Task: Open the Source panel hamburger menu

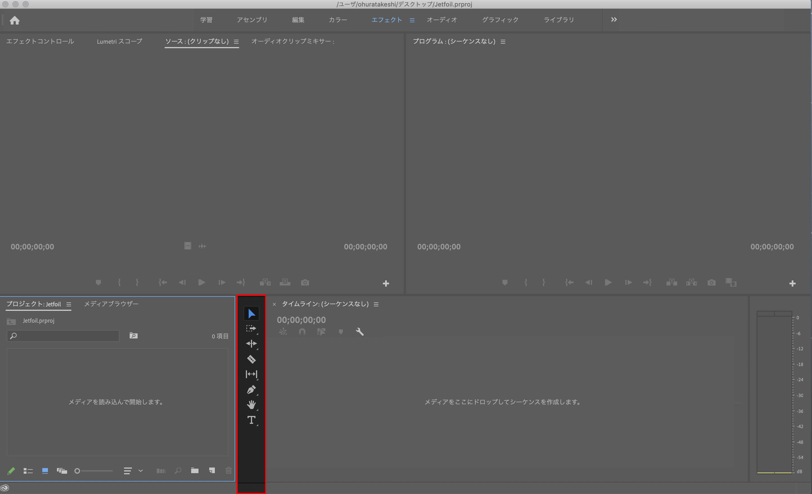Action: pos(236,42)
